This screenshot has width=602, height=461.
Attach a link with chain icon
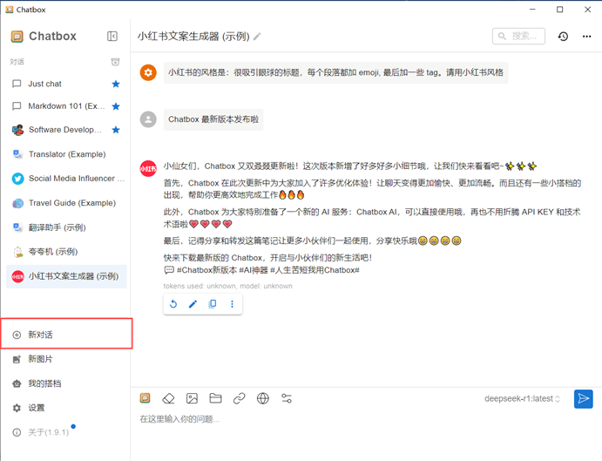pos(240,398)
